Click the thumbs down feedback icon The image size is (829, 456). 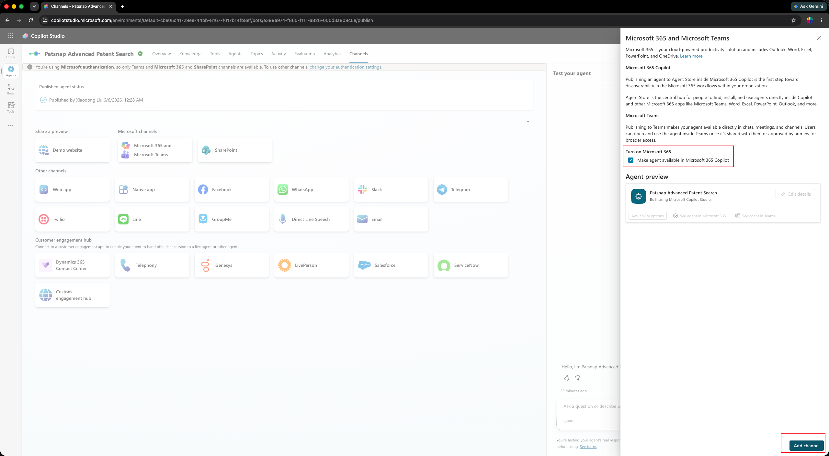[x=578, y=378]
